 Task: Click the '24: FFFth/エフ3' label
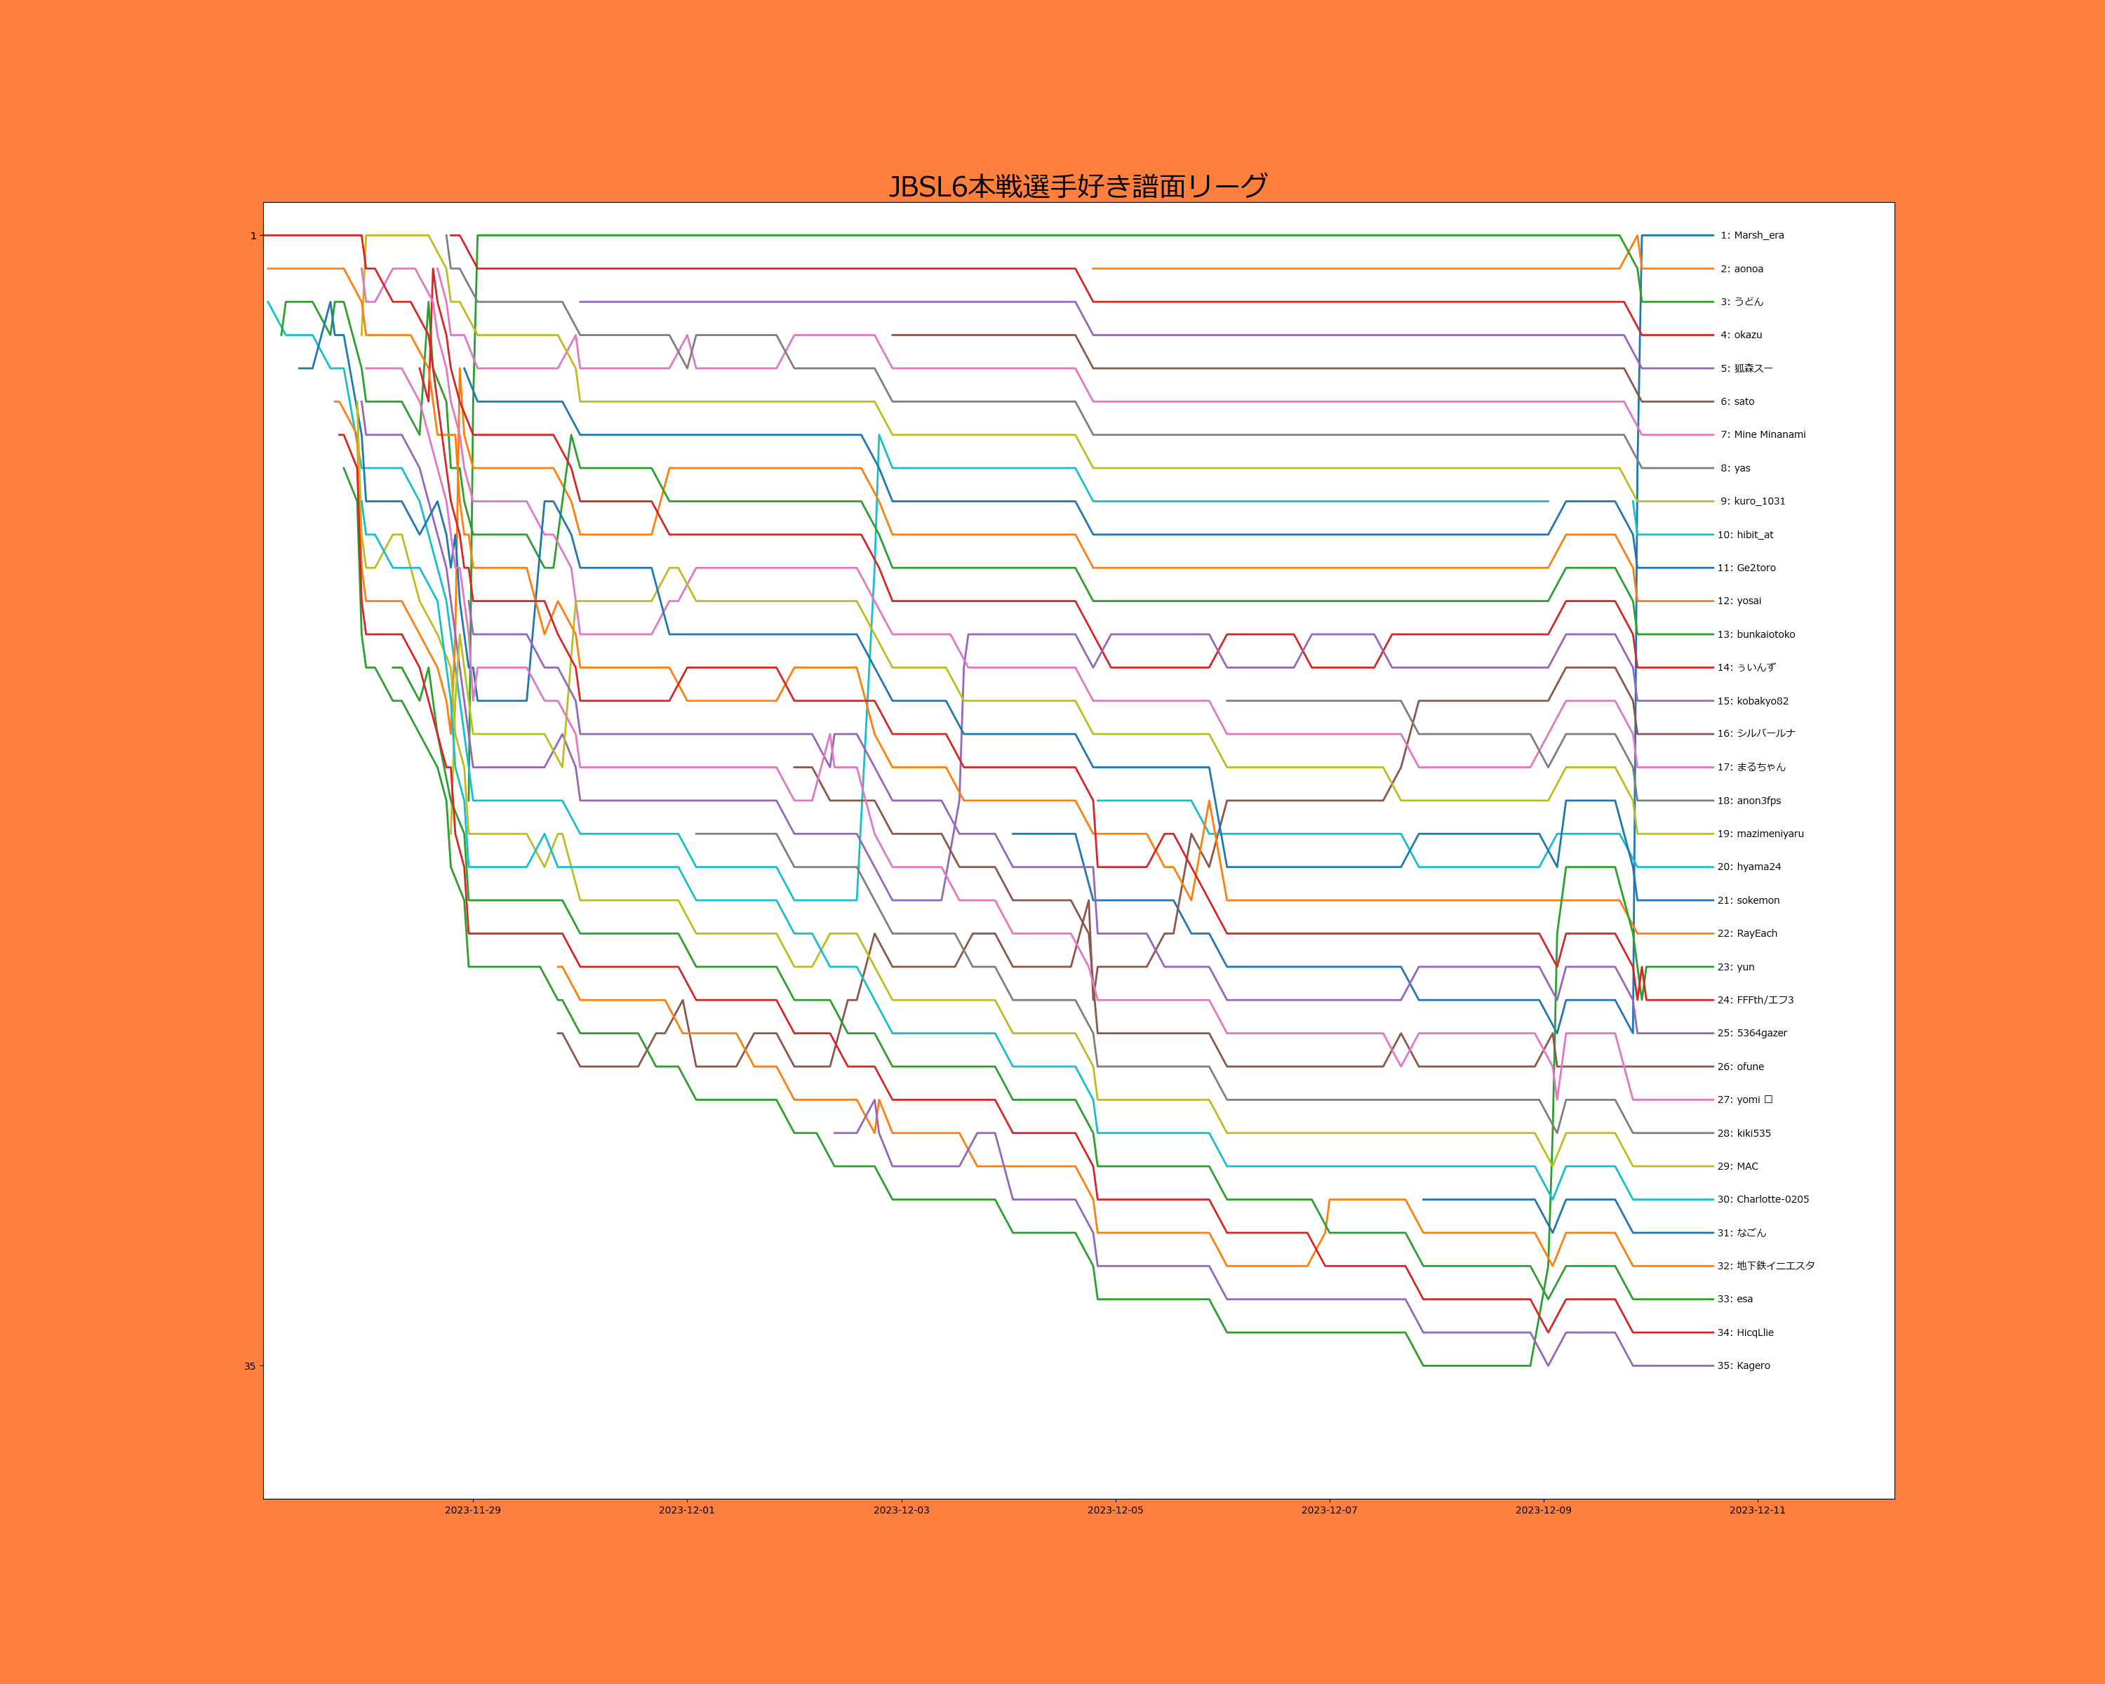[x=1756, y=1000]
